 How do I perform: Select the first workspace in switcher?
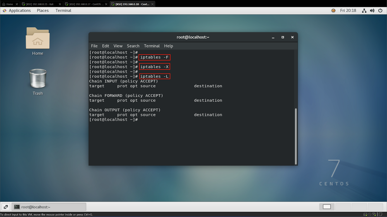(327, 207)
